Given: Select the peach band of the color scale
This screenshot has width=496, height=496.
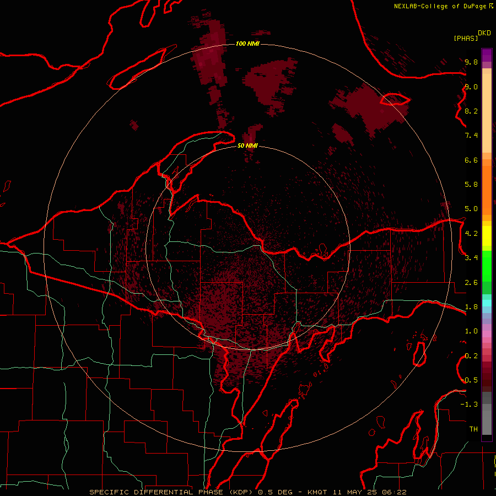Looking at the screenshot, I should [x=487, y=113].
